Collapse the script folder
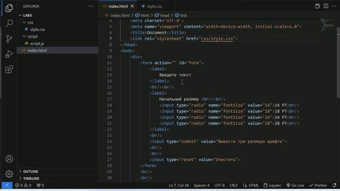 [x=32, y=37]
